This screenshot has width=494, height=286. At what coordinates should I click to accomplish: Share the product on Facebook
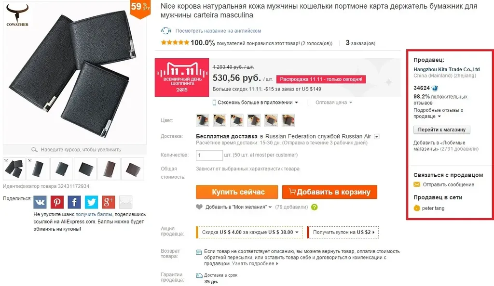click(74, 202)
